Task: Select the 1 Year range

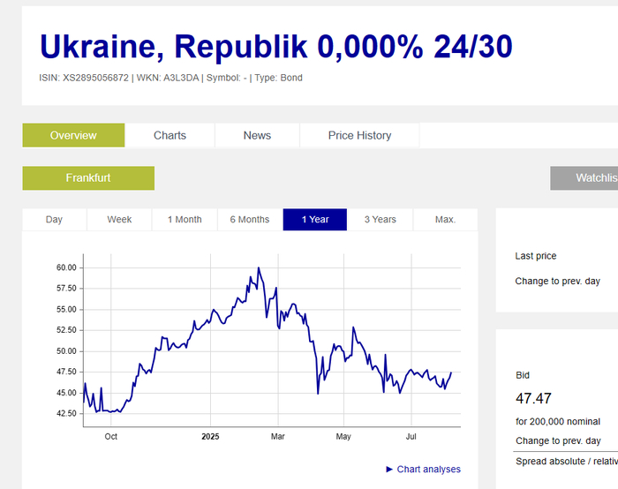Action: [315, 219]
